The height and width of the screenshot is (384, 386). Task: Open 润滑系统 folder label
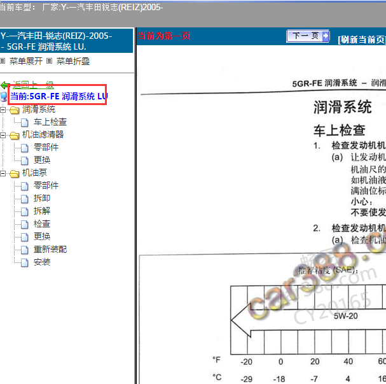coord(39,110)
